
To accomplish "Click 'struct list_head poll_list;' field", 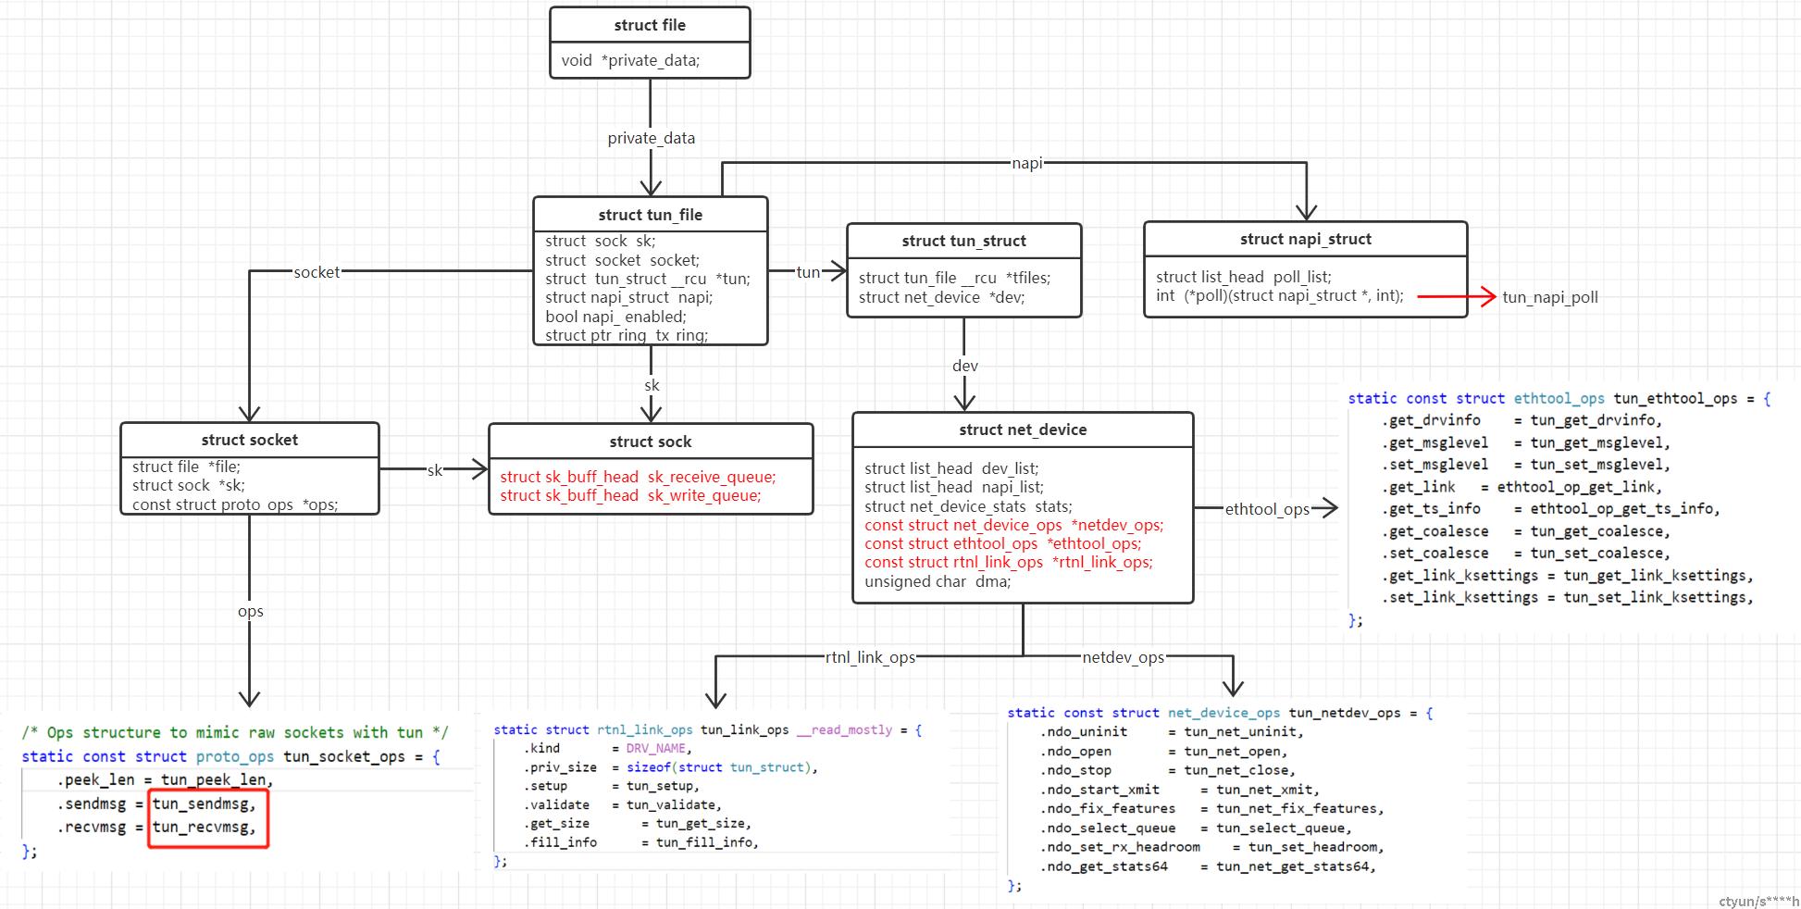I will [1243, 277].
